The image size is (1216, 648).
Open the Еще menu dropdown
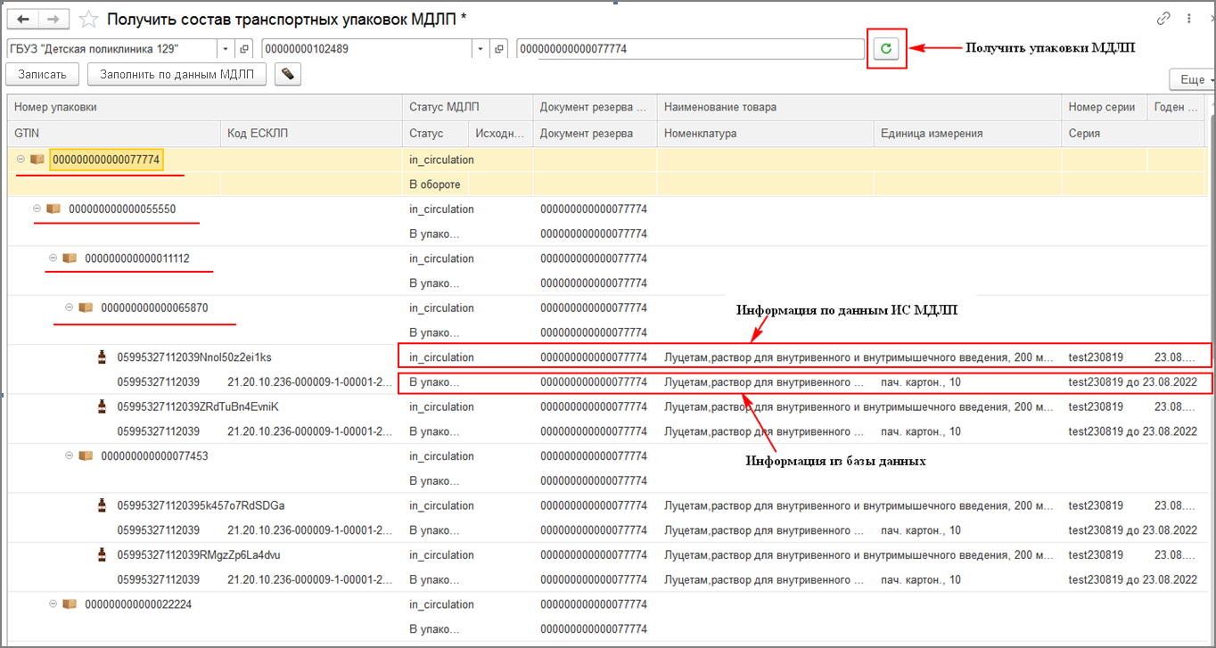pos(1192,79)
